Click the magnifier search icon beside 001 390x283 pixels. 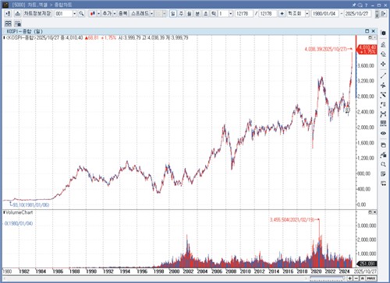click(x=81, y=13)
